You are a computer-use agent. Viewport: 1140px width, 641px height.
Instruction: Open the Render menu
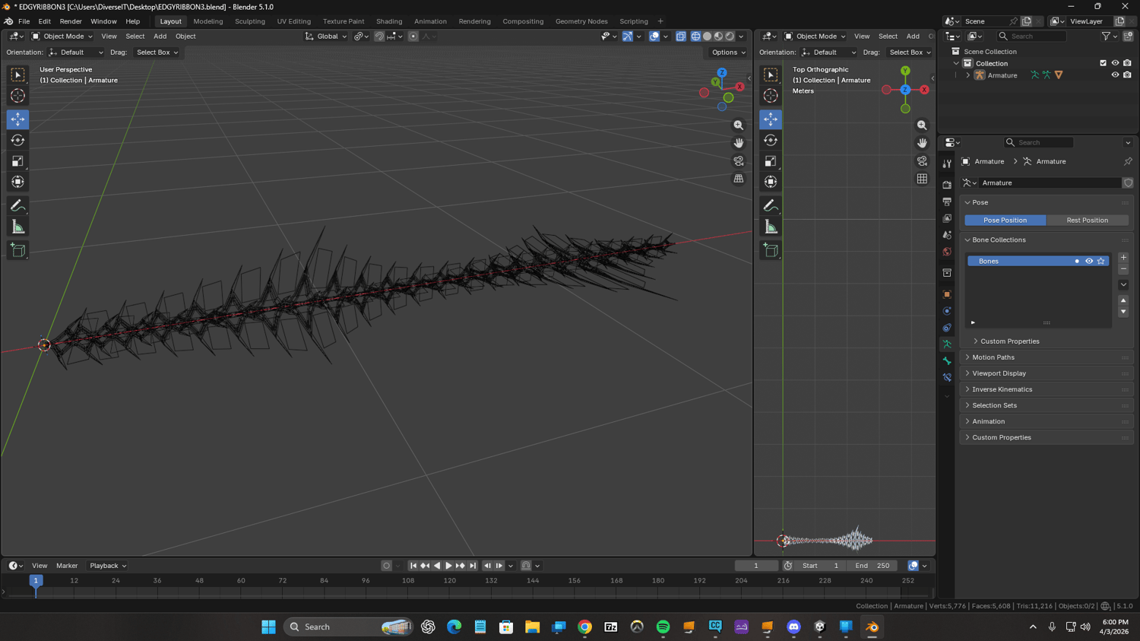[x=70, y=21]
